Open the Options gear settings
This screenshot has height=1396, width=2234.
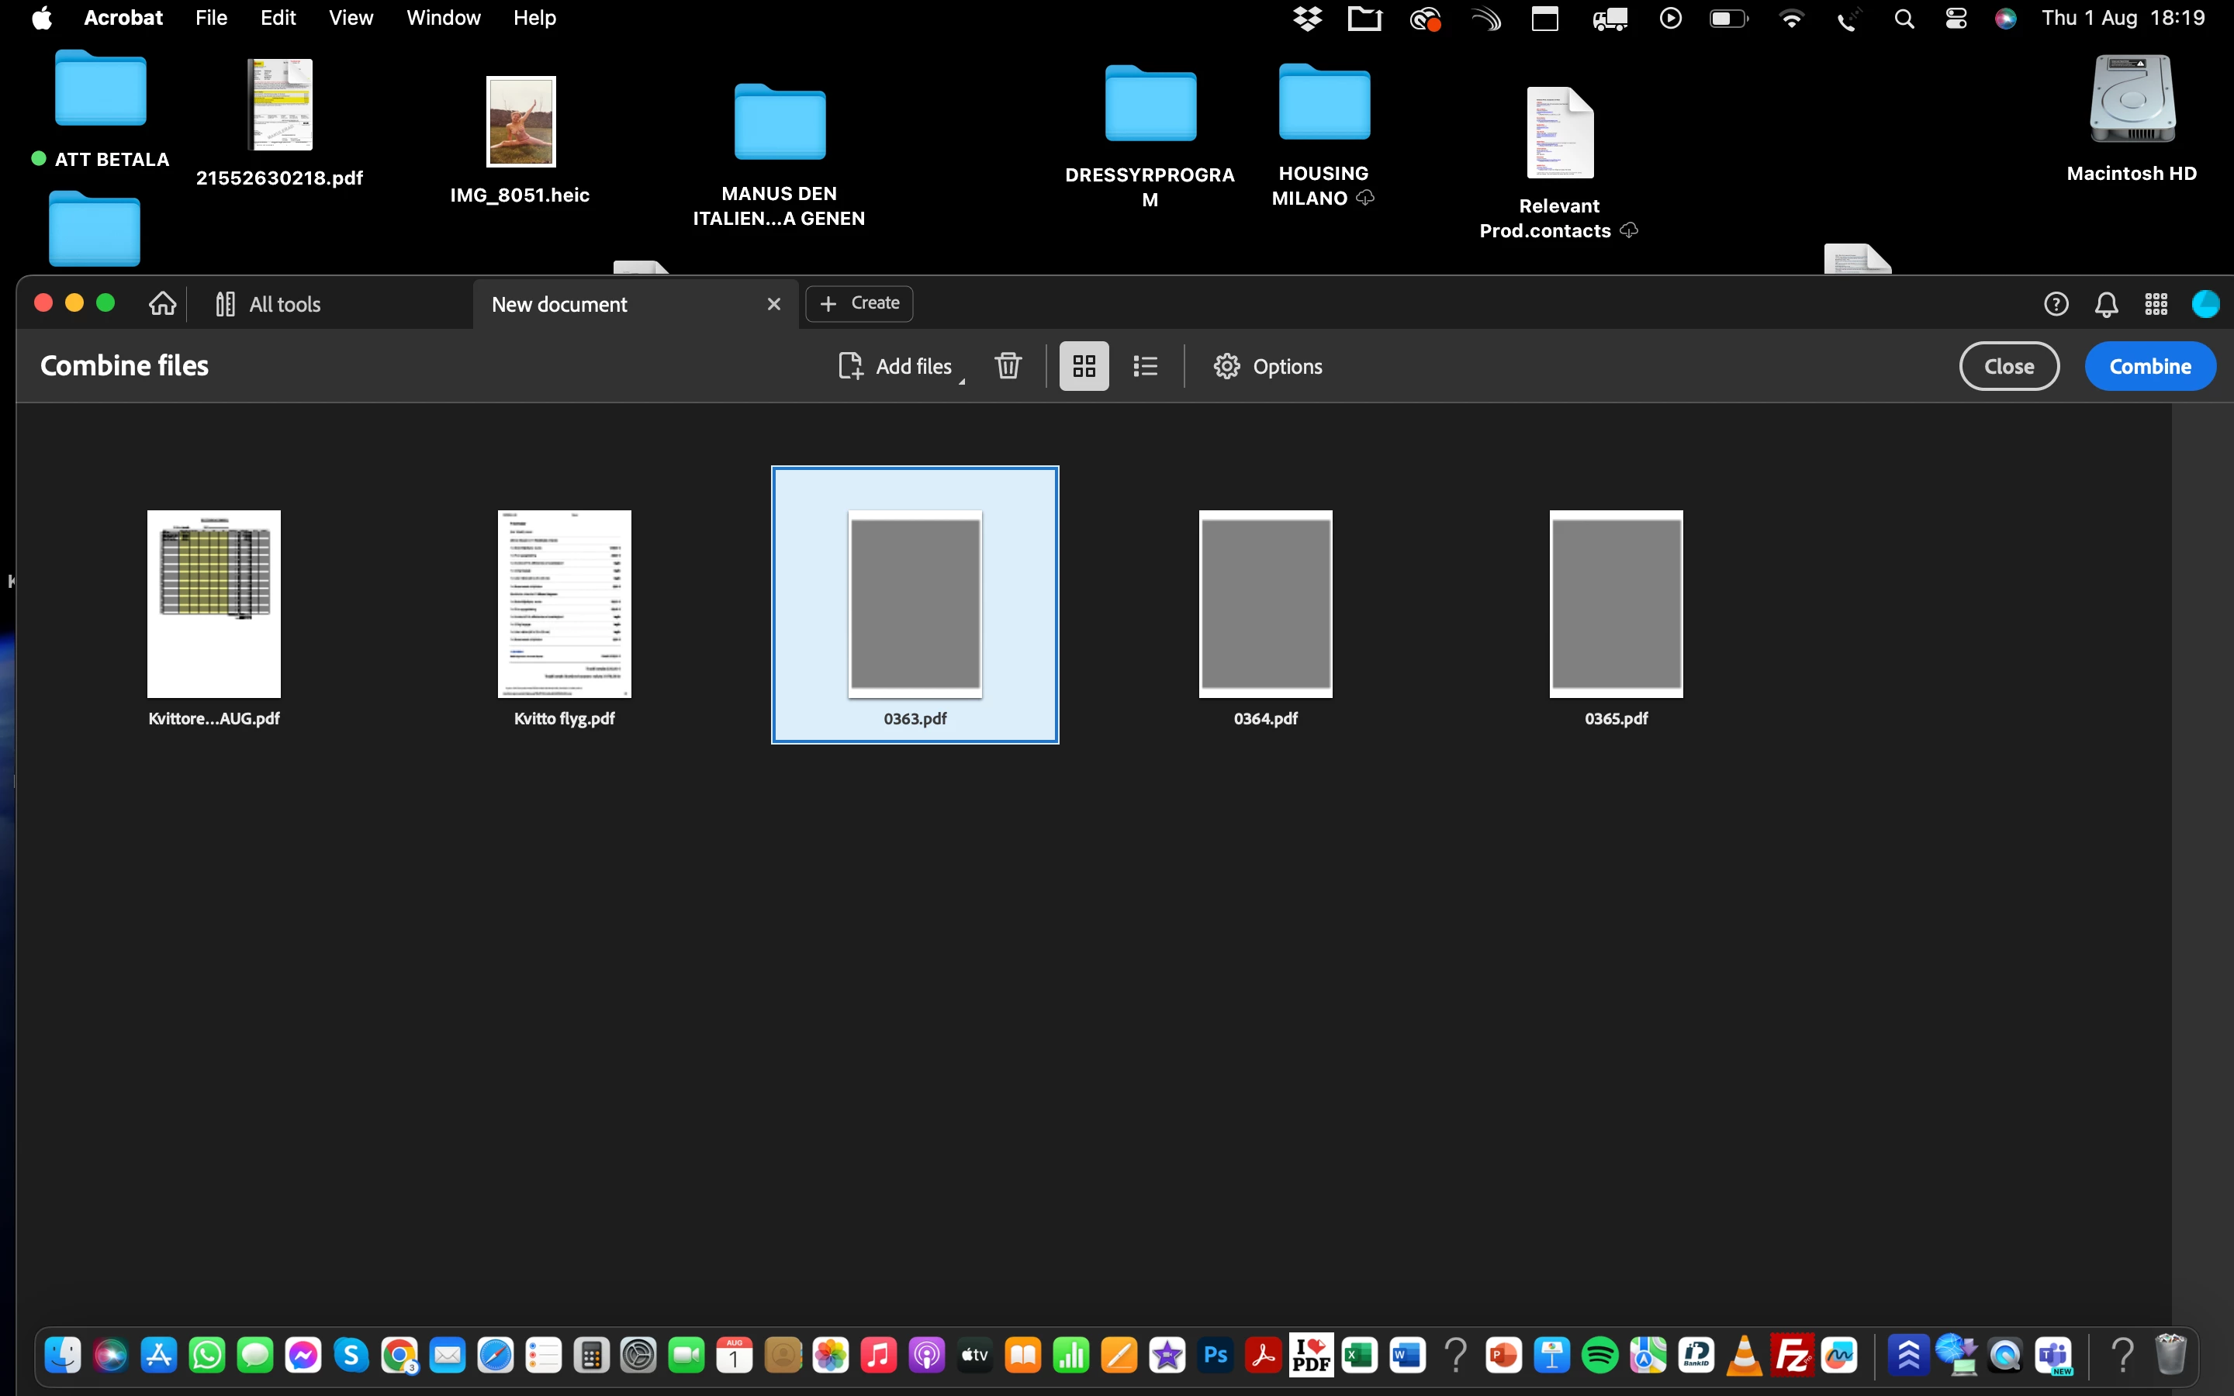tap(1267, 367)
